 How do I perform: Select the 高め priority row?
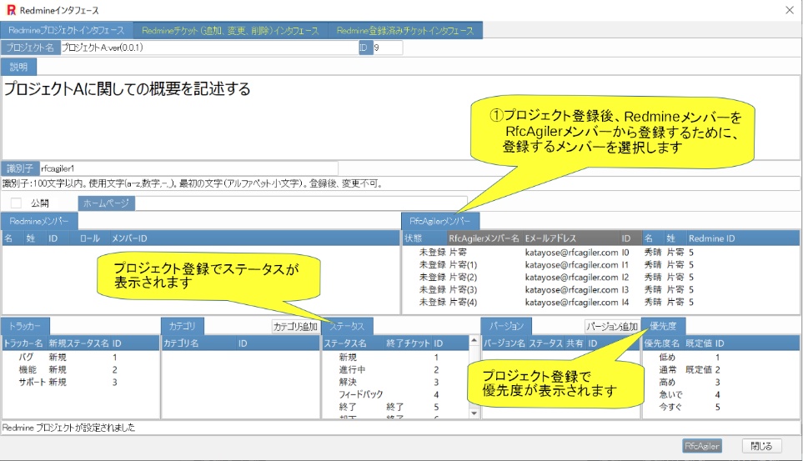(720, 382)
